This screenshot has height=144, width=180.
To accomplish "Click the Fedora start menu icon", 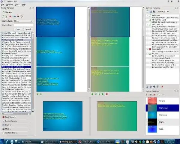I will pyautogui.click(x=7, y=142).
